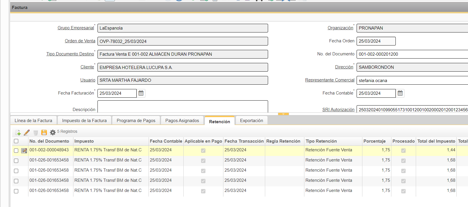Screen dimensions: 468x207
Task: Click the new record icon in Retención toolbar
Action: tap(18, 132)
